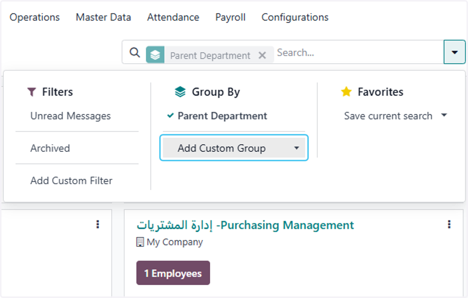The width and height of the screenshot is (468, 298).
Task: Click the Filters heading text
Action: 57,92
